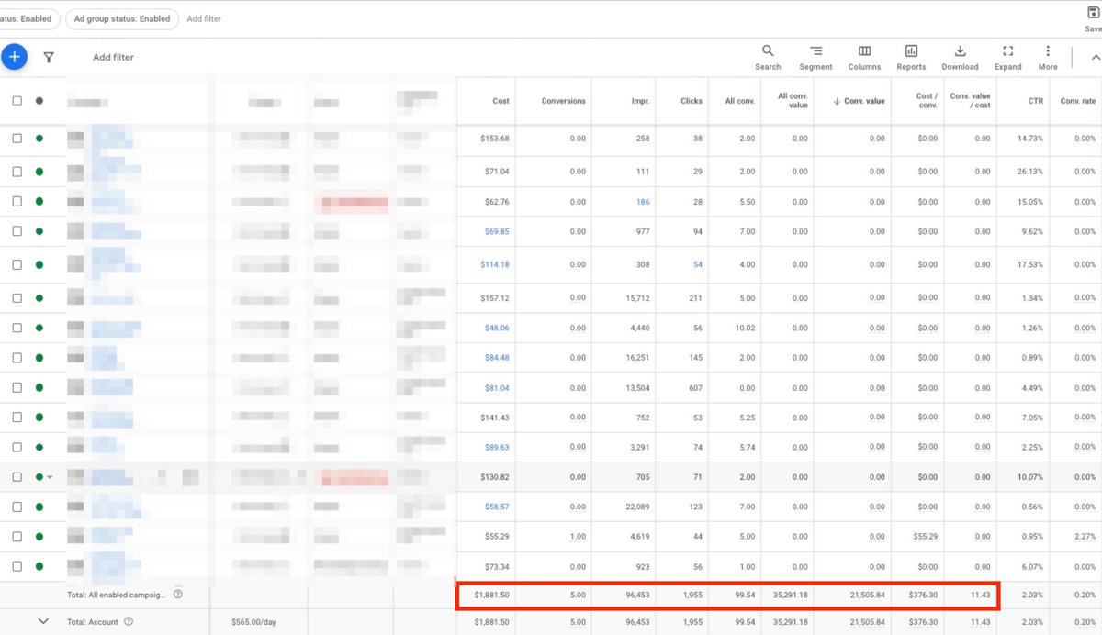The width and height of the screenshot is (1102, 635).
Task: Check the row with cost $153.68
Action: [x=17, y=139]
